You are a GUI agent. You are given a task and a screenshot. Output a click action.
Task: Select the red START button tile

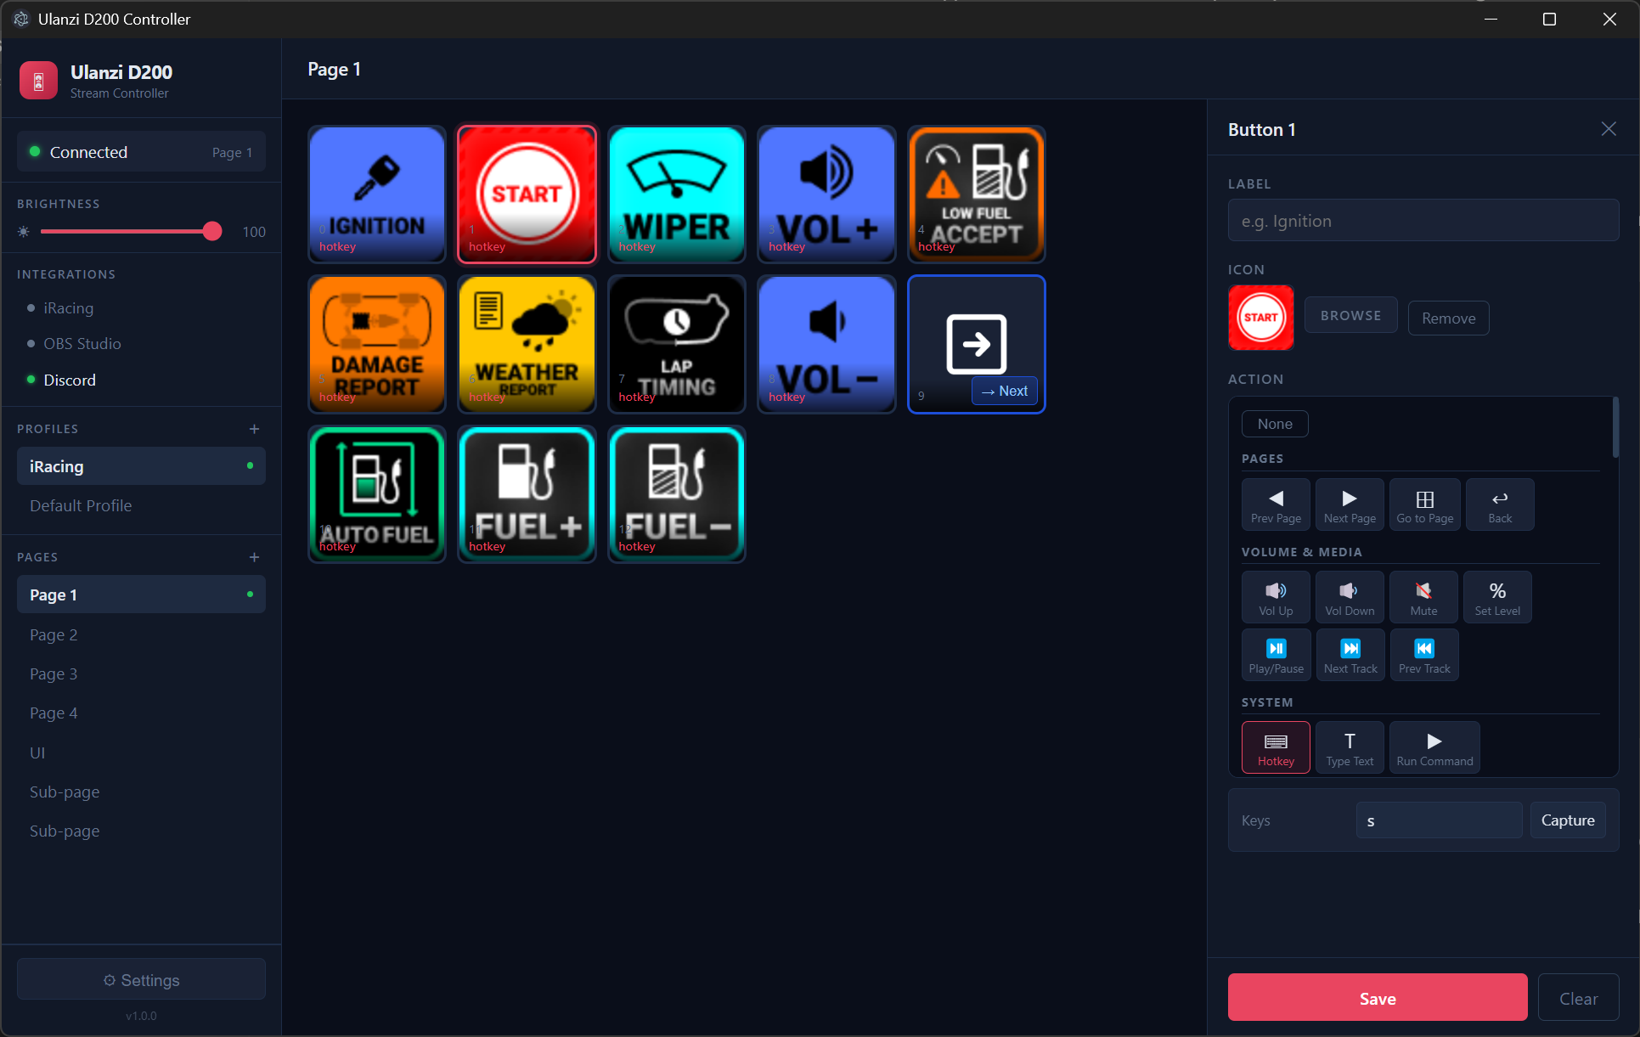(527, 194)
